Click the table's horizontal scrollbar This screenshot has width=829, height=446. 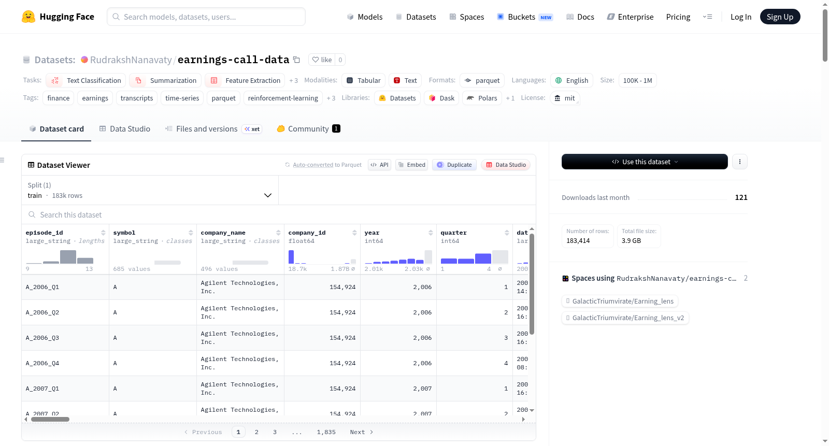click(x=50, y=419)
